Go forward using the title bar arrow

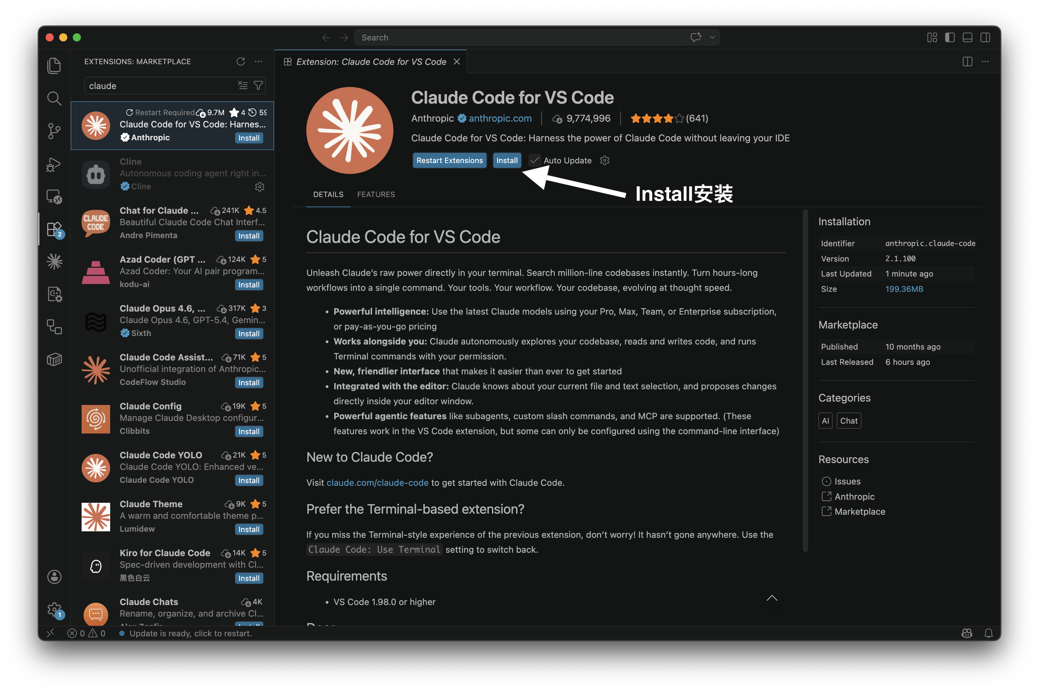[x=344, y=37]
